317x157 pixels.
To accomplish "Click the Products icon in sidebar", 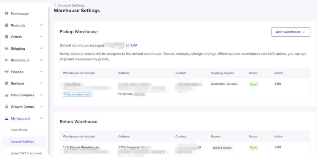I will (6, 25).
